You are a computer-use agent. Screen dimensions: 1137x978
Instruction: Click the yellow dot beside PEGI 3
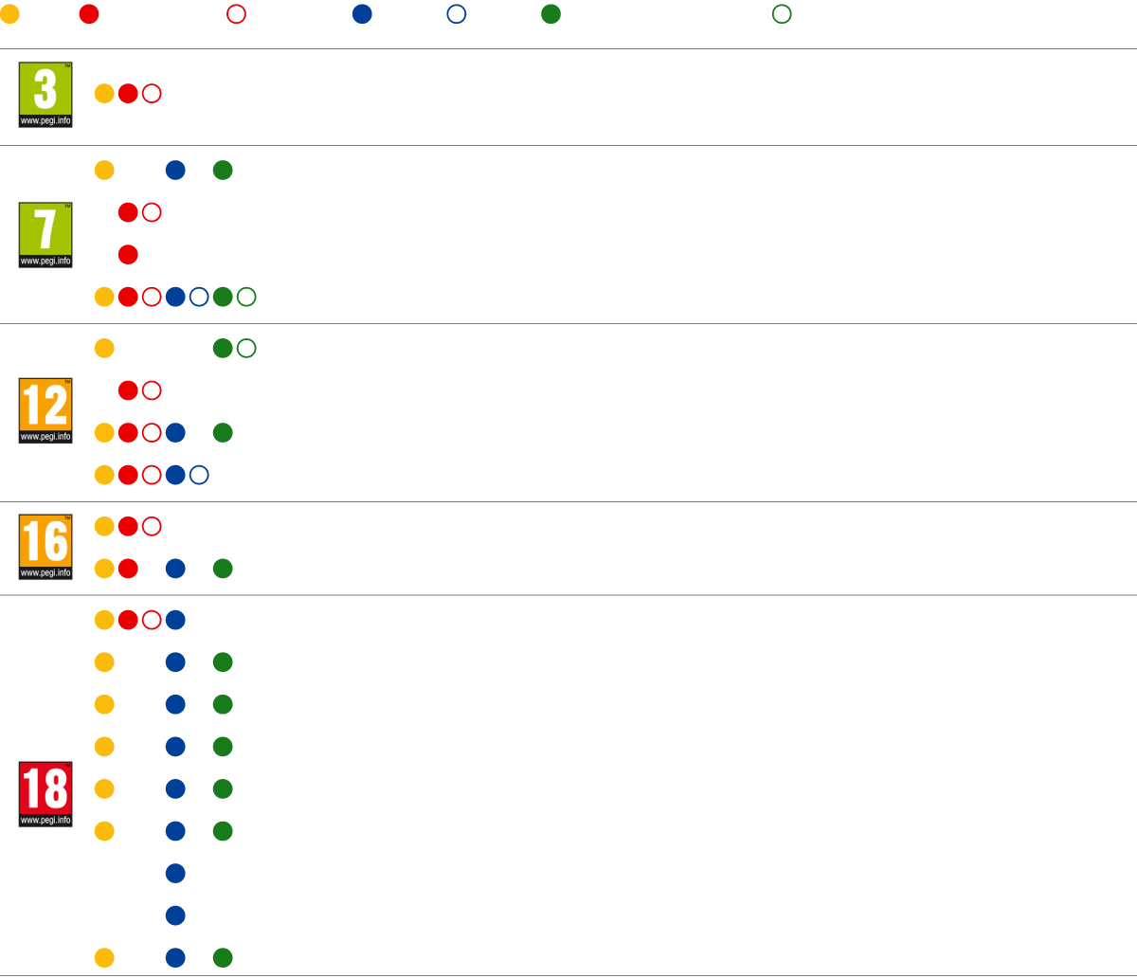104,94
